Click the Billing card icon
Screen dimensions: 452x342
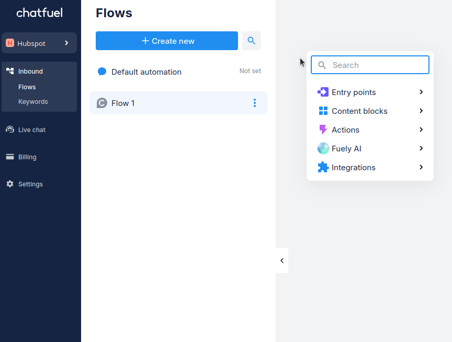[x=9, y=157]
